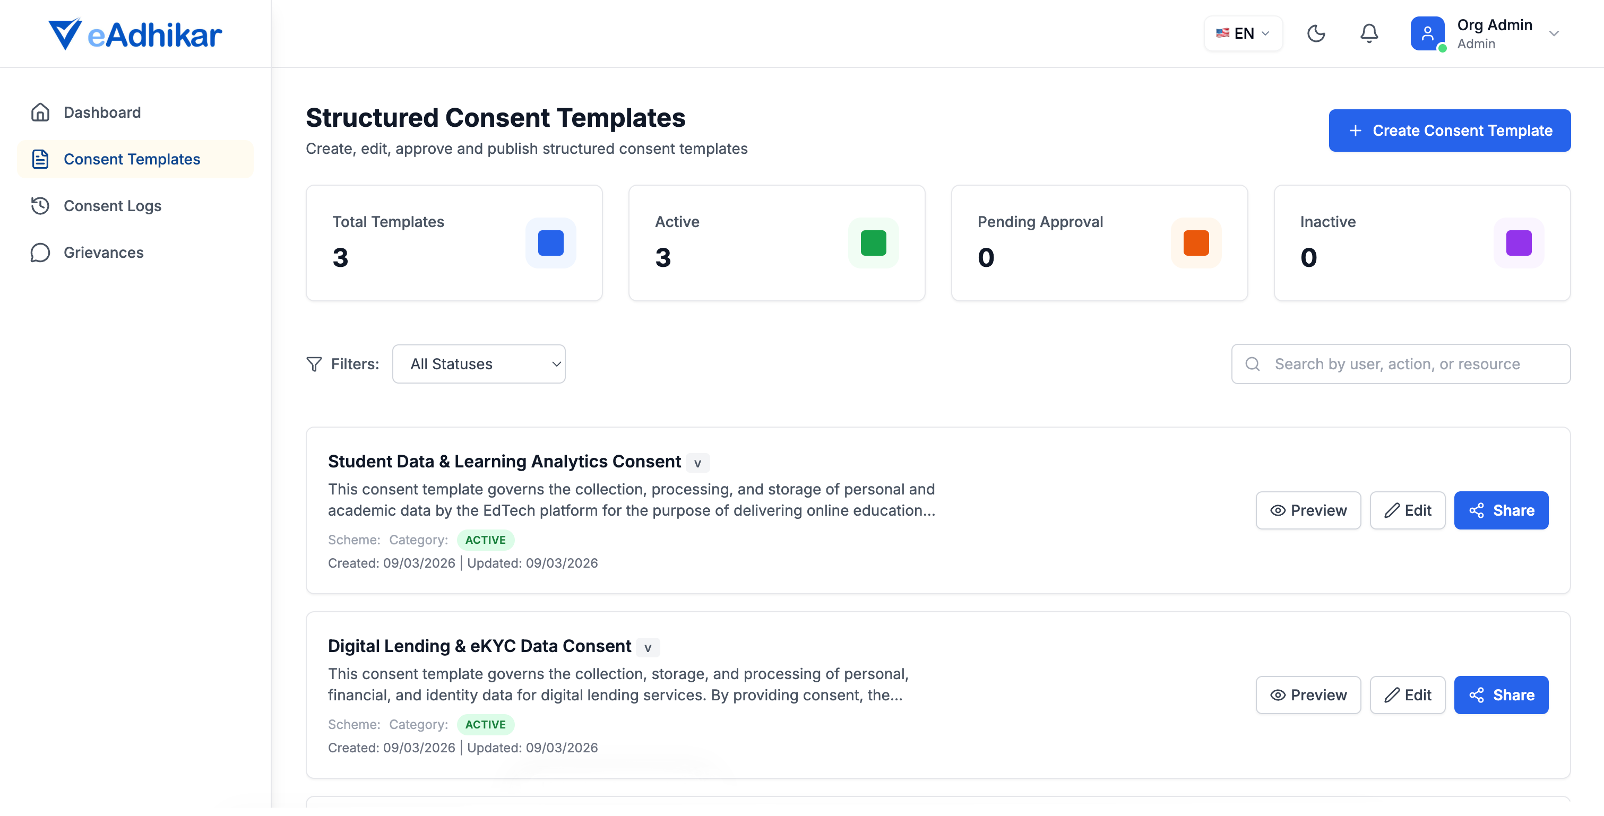Open the Dashboard sidebar icon
Viewport: 1604px width, 816px height.
click(40, 112)
